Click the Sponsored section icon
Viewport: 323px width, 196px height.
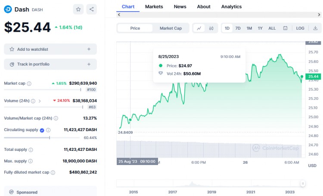coord(11,192)
